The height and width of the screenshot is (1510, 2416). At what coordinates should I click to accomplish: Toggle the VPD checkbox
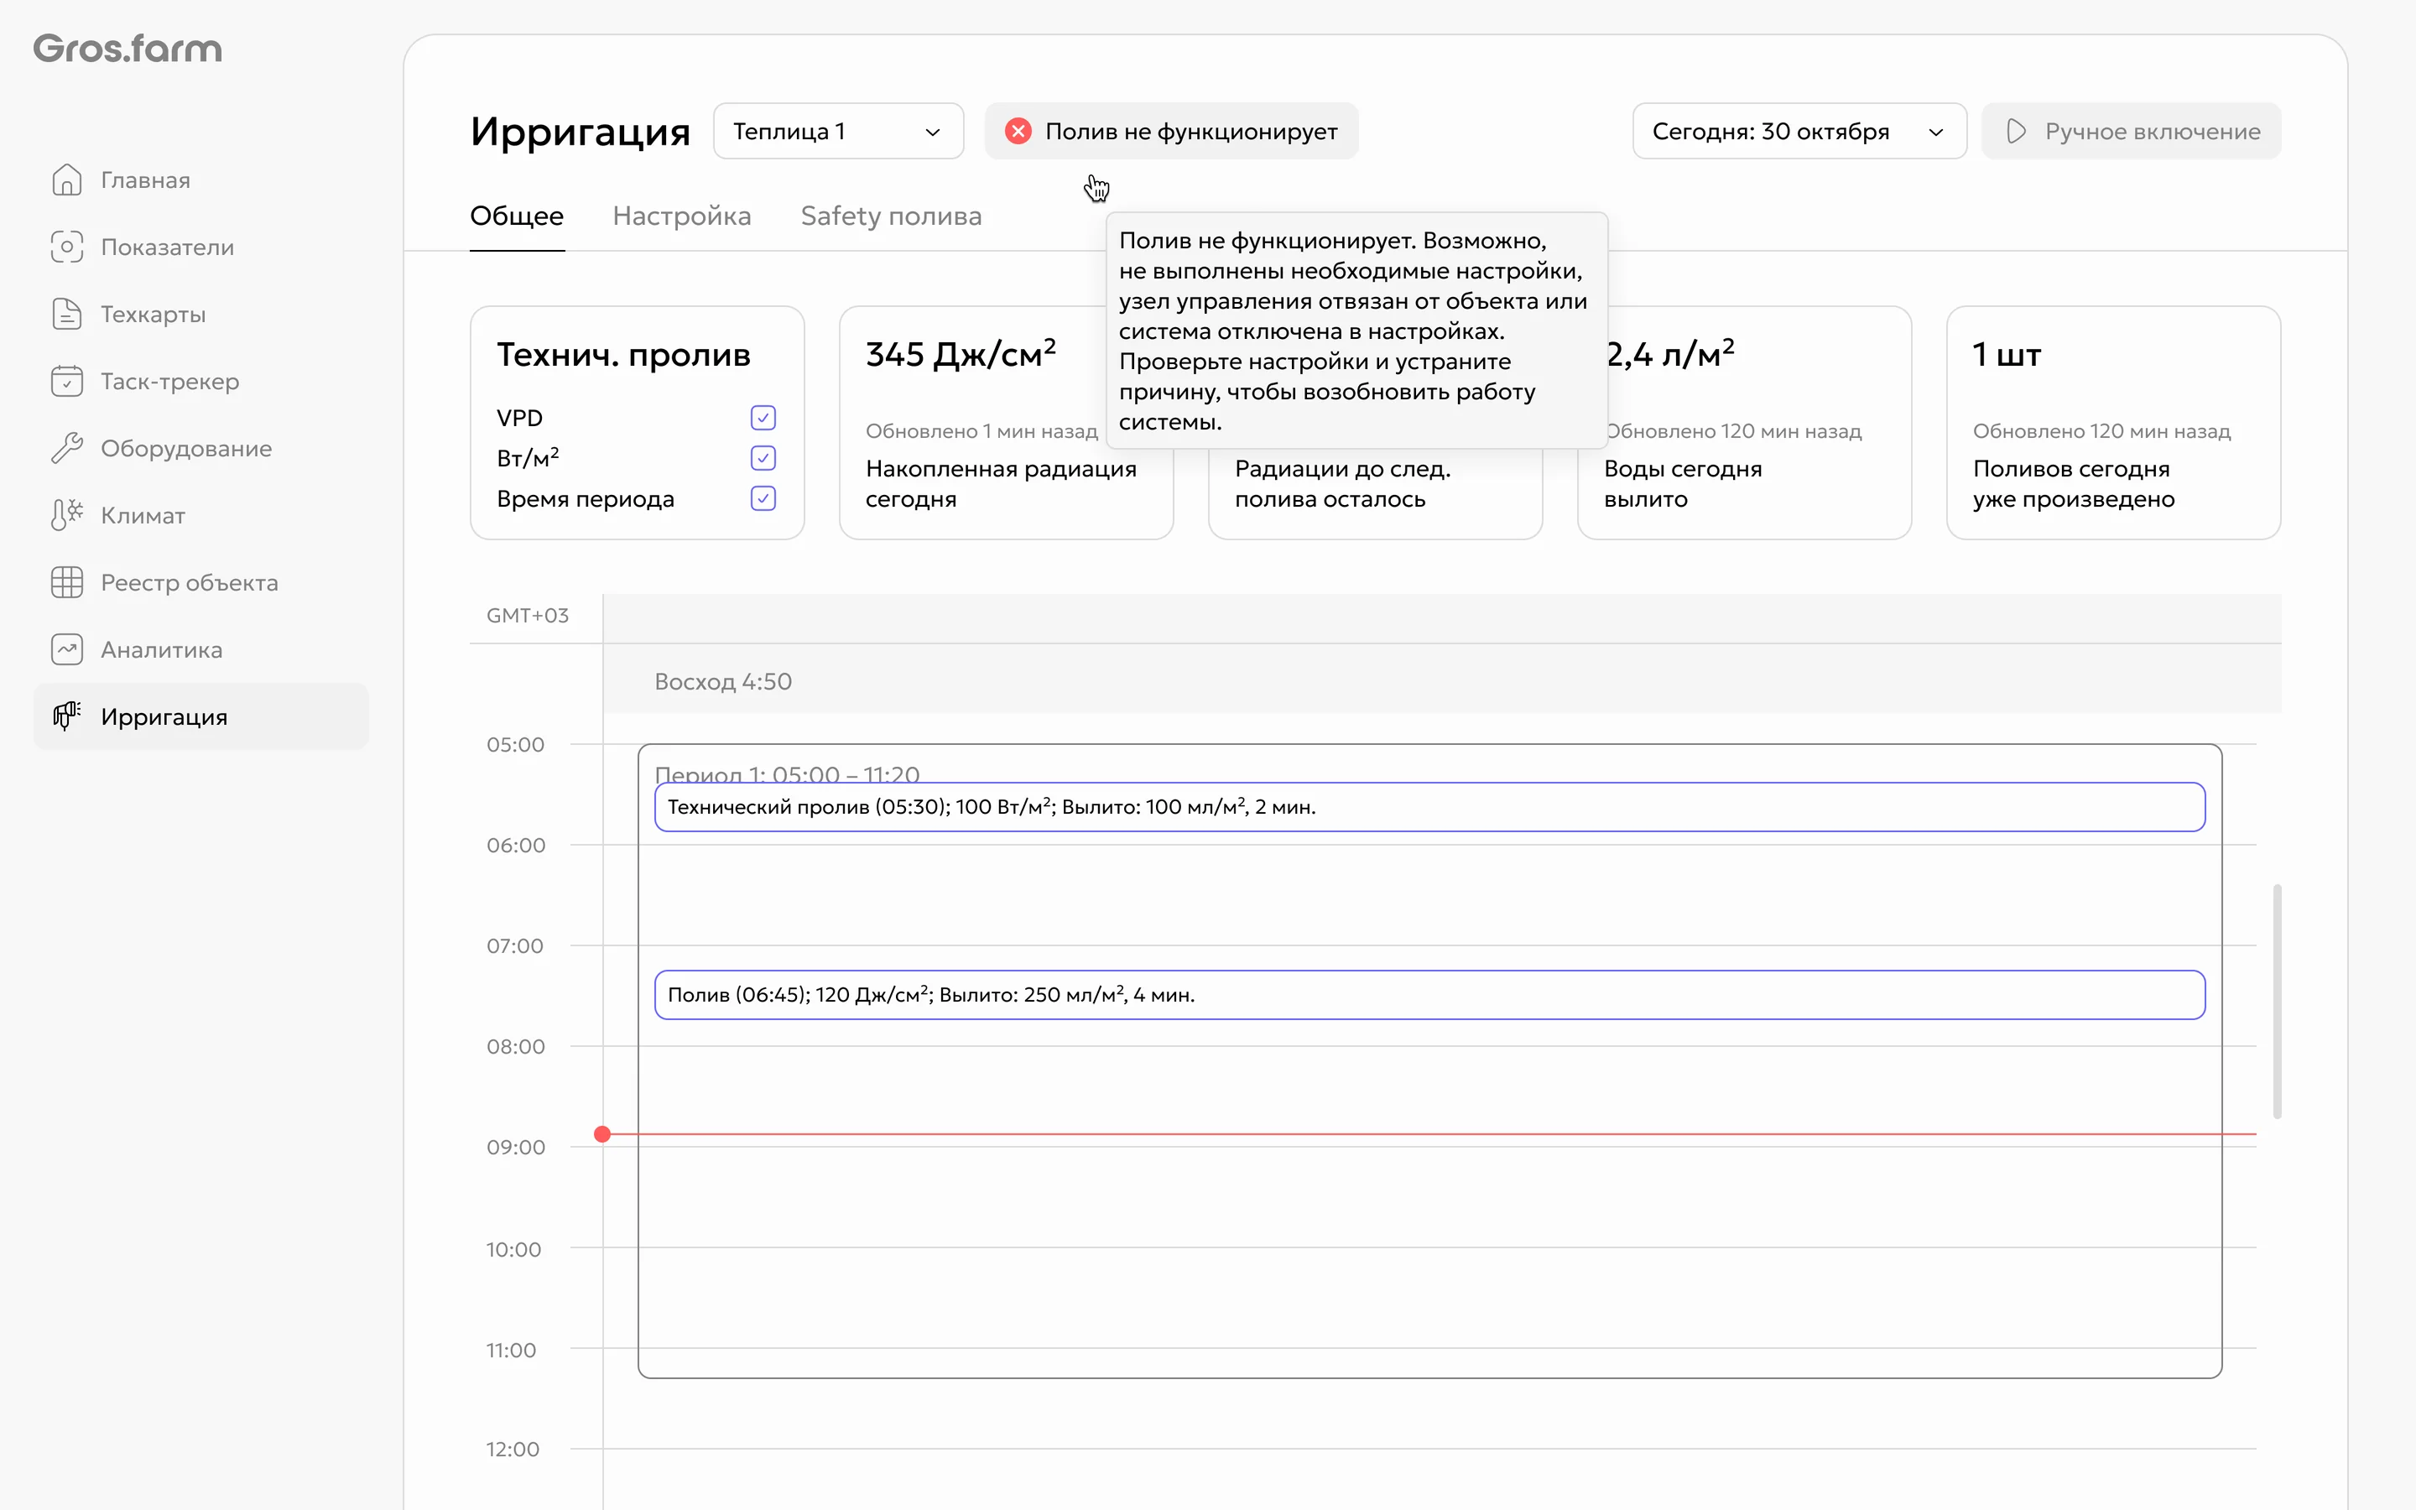[x=763, y=418]
